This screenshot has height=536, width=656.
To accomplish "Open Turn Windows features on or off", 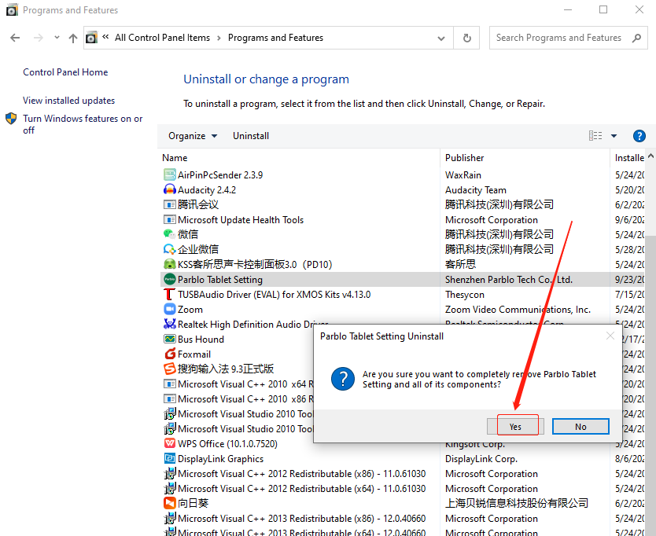I will [x=83, y=124].
